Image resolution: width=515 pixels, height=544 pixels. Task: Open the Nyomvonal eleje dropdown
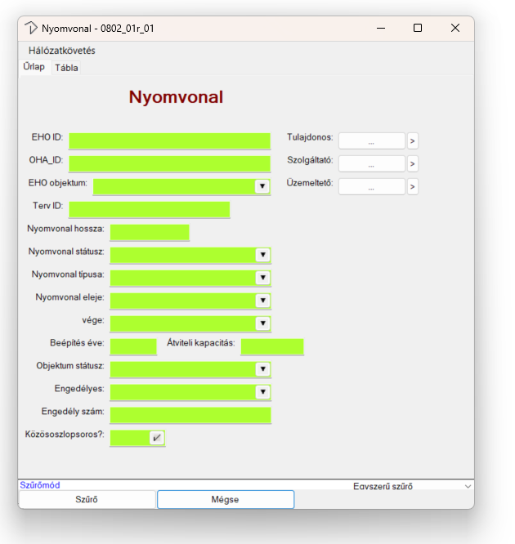point(262,301)
